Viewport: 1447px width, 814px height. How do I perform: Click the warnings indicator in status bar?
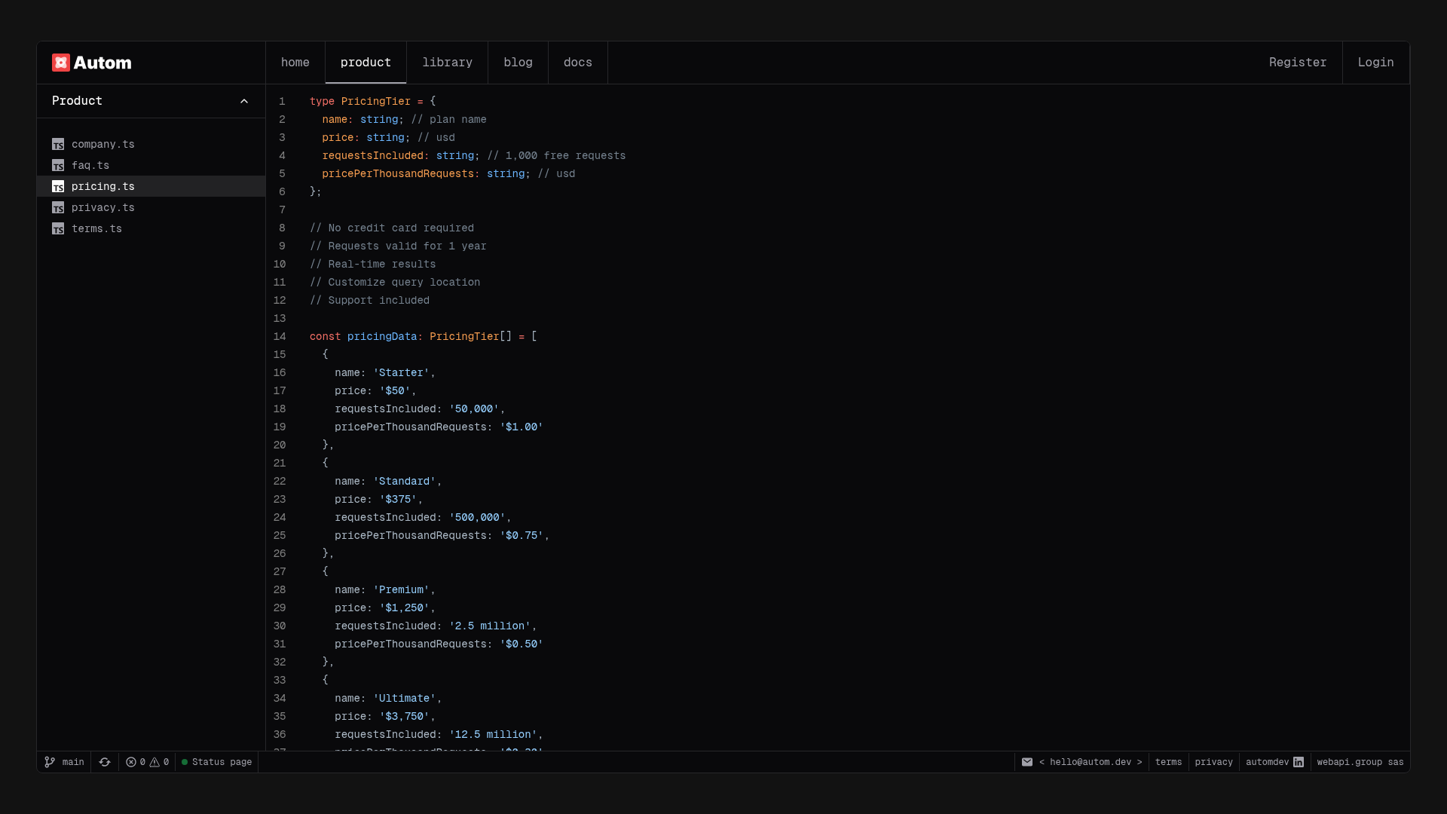point(160,762)
